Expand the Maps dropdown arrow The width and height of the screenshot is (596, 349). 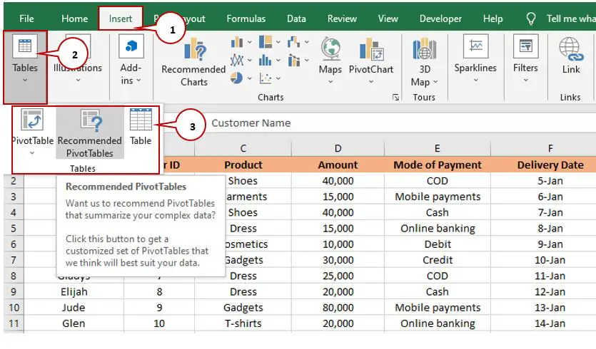pos(330,82)
